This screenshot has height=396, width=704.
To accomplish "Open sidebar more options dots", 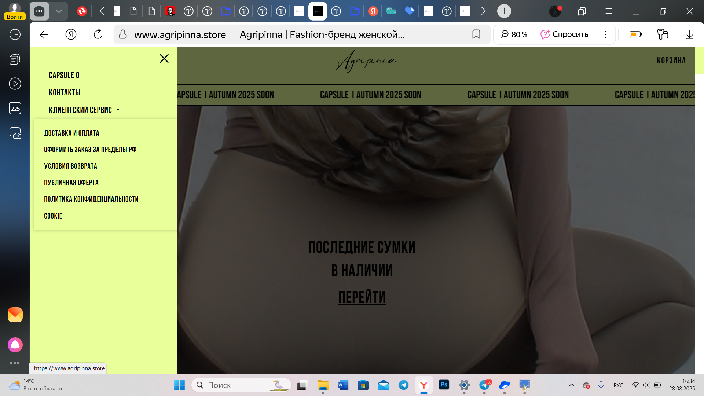I will coord(15,363).
